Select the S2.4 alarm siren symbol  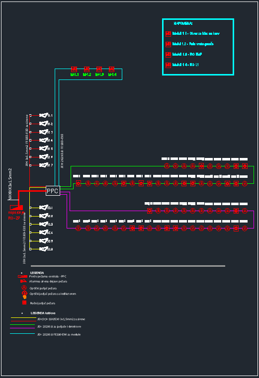click(44, 232)
